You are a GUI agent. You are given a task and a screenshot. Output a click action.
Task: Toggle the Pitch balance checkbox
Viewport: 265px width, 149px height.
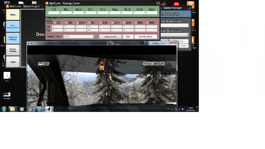click(x=67, y=23)
